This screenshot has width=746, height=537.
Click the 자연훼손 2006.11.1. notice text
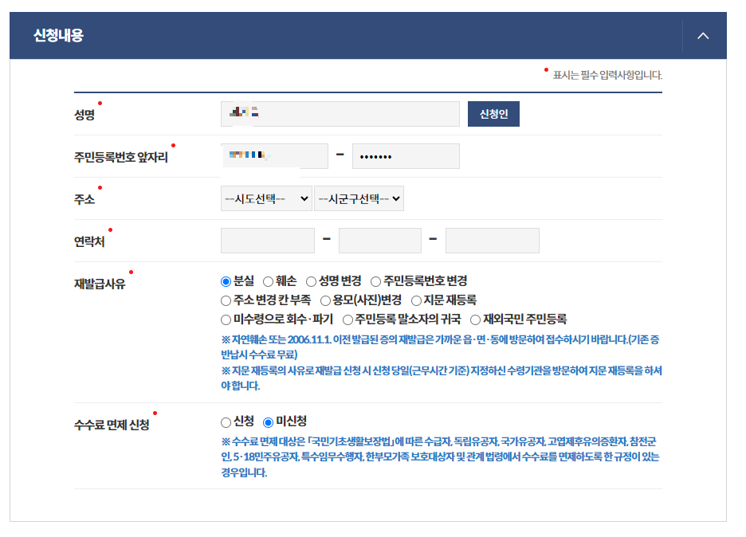(440, 347)
